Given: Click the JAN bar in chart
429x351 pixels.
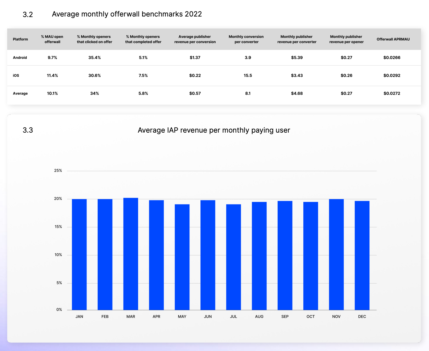Looking at the screenshot, I should click(x=79, y=254).
